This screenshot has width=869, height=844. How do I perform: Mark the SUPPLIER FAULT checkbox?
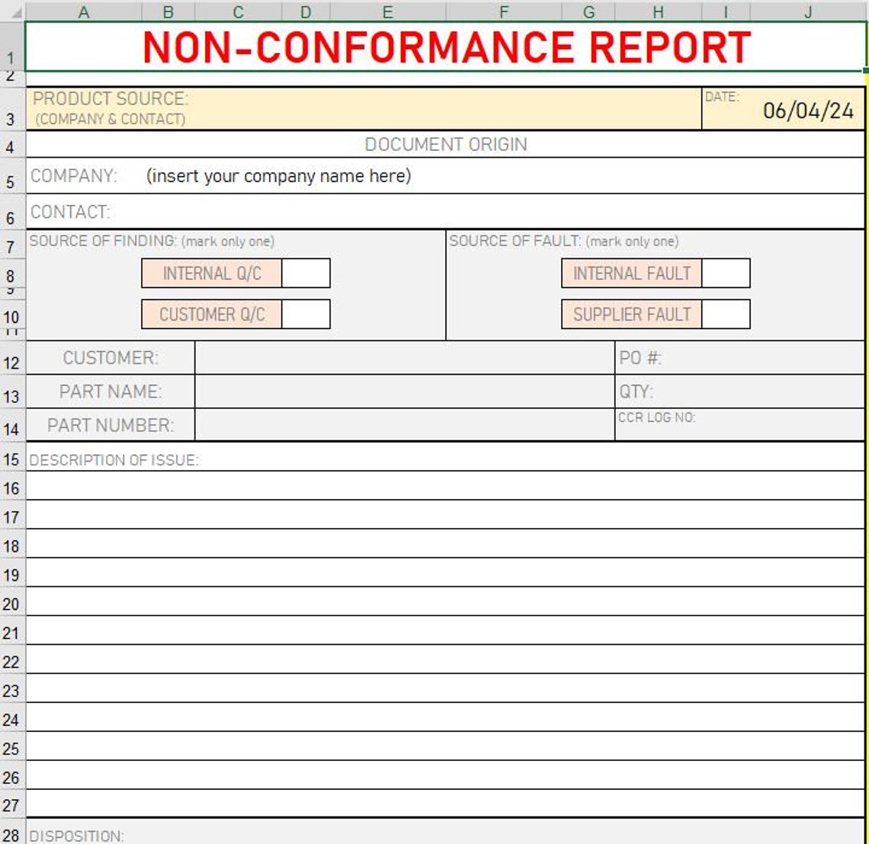pos(727,312)
